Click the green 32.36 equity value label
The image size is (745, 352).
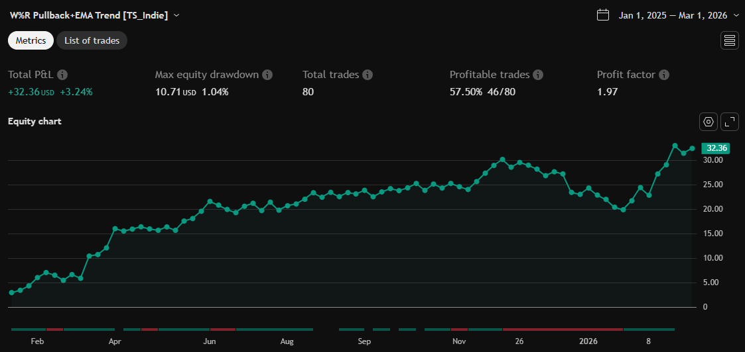pyautogui.click(x=716, y=148)
